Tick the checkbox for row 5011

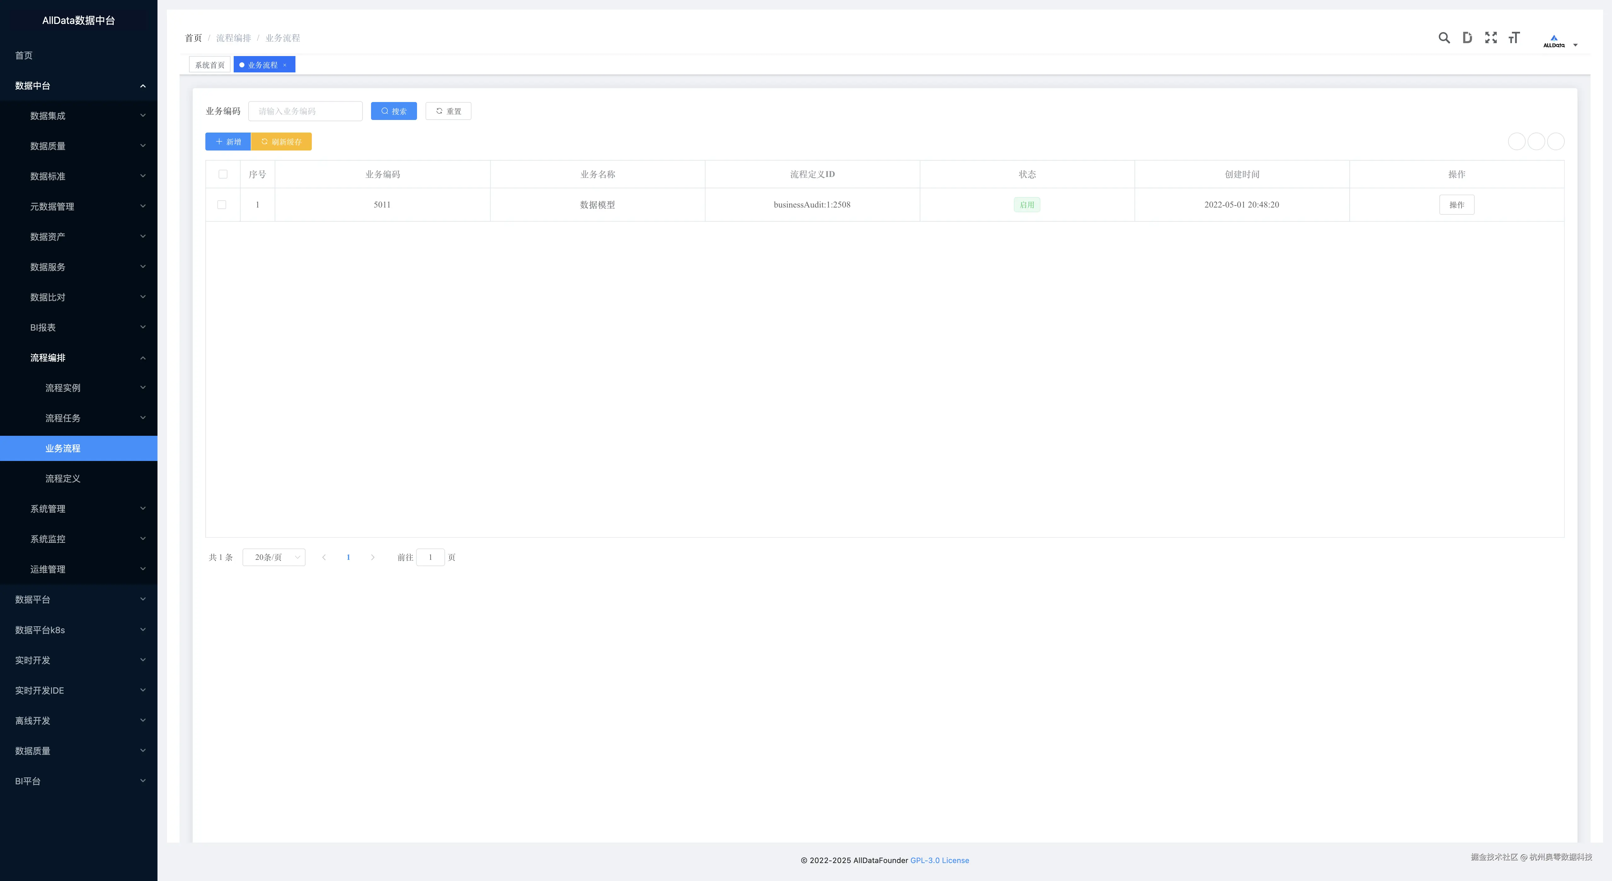[221, 205]
